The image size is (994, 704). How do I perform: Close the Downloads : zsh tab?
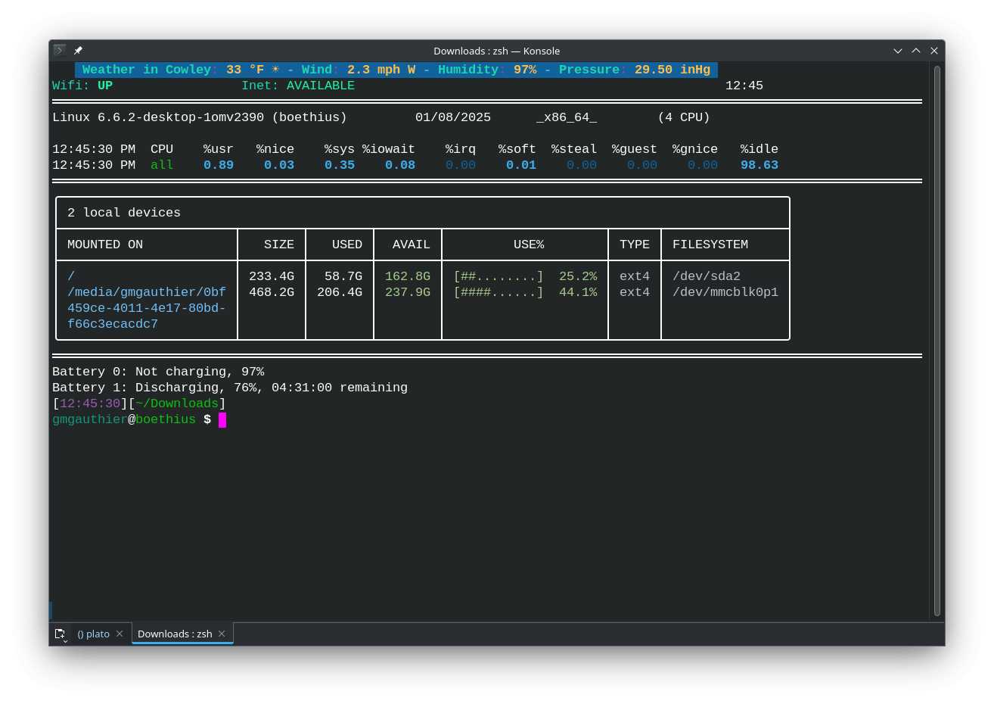point(222,634)
